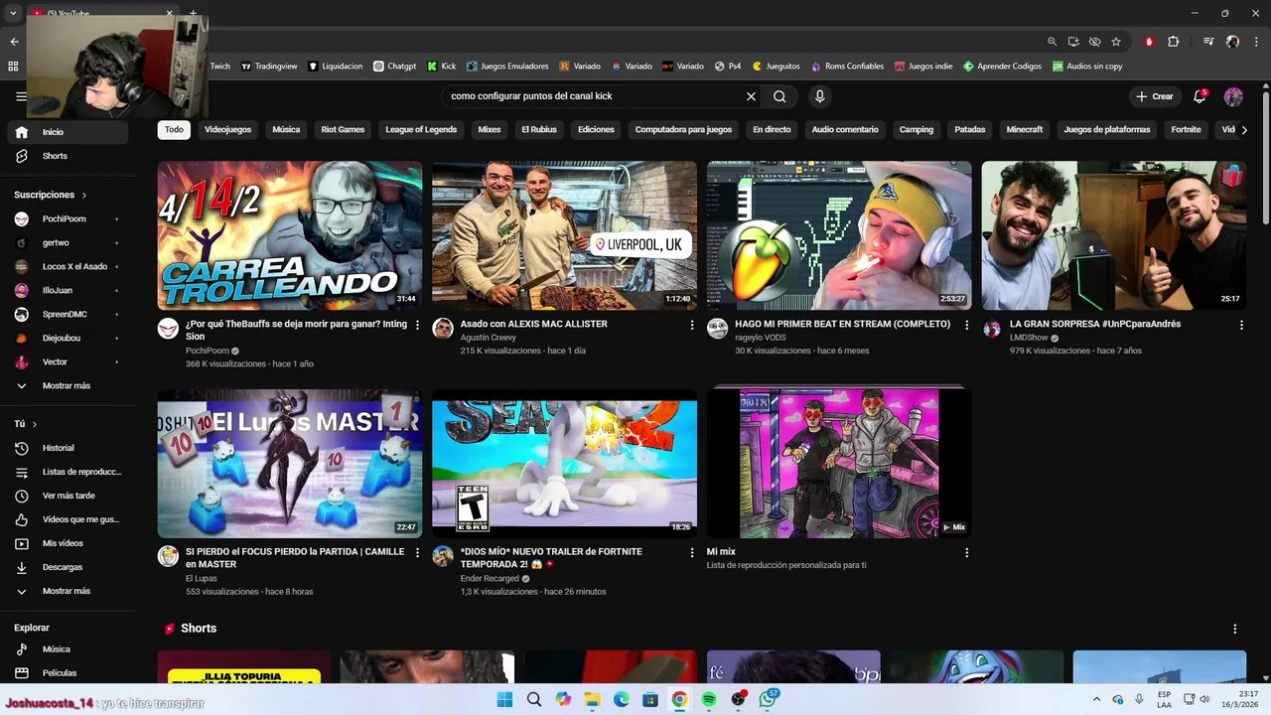
Task: Select the Fortnite filter chip
Action: [1186, 129]
